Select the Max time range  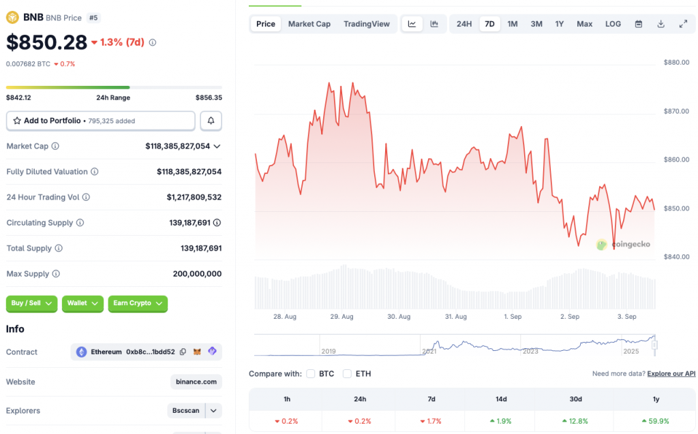pos(584,24)
